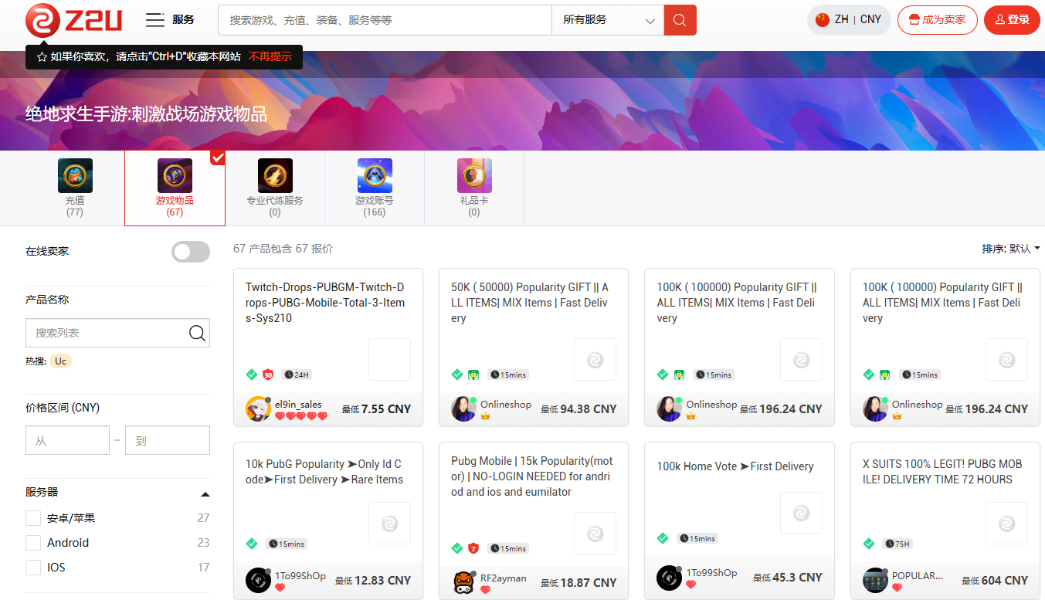Open Pubg Mobile 15k Popularity product title

tap(531, 476)
